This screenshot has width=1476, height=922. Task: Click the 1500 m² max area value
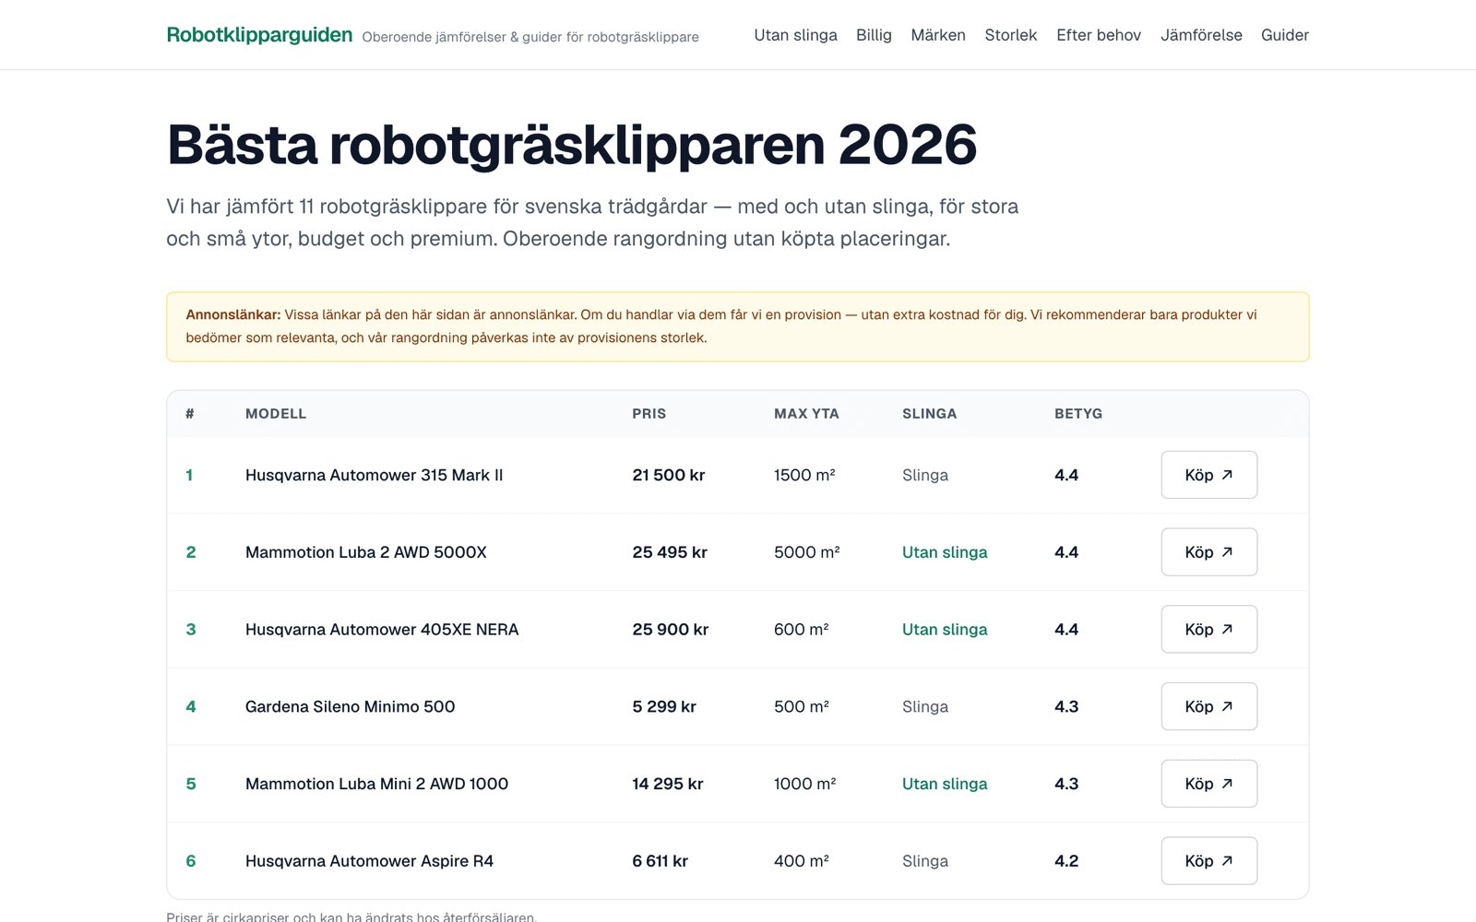coord(804,475)
